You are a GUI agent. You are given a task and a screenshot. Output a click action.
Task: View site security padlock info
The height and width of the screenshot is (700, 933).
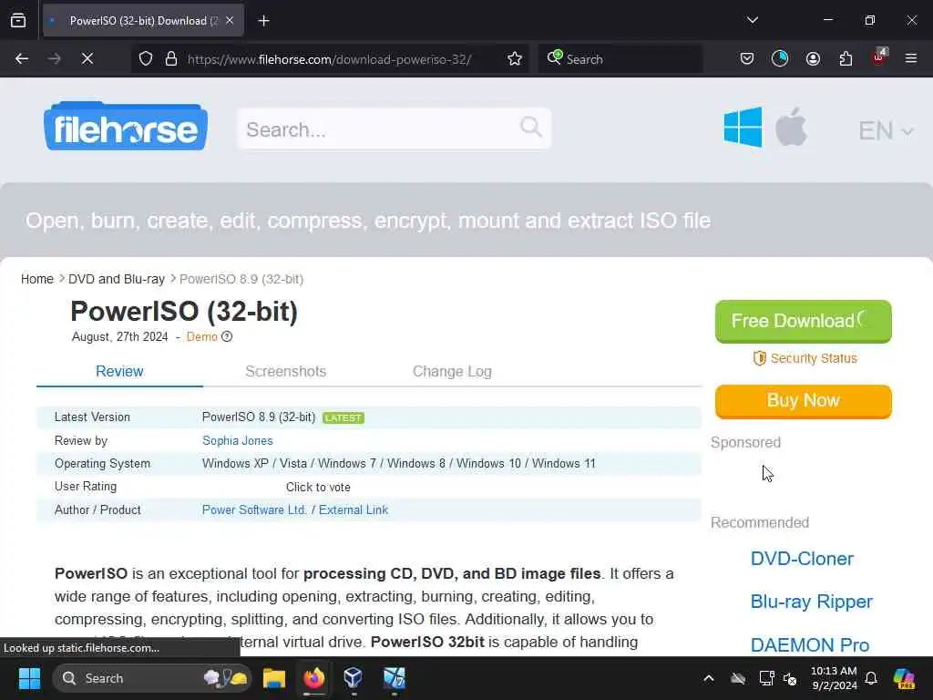(171, 59)
